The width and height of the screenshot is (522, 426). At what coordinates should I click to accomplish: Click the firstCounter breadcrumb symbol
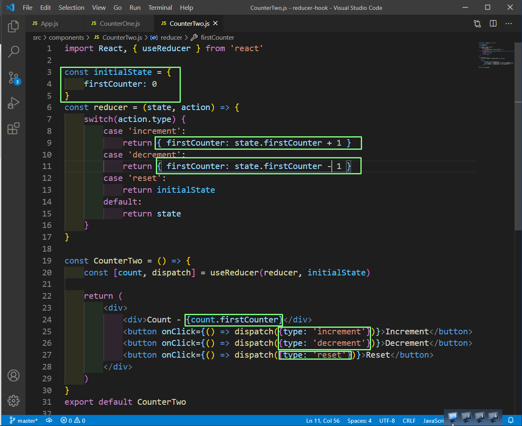click(x=213, y=37)
